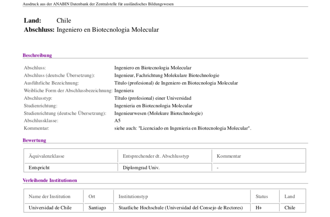330x217 pixels.
Task: Select the country name Chile beside Land
Action: coord(63,20)
